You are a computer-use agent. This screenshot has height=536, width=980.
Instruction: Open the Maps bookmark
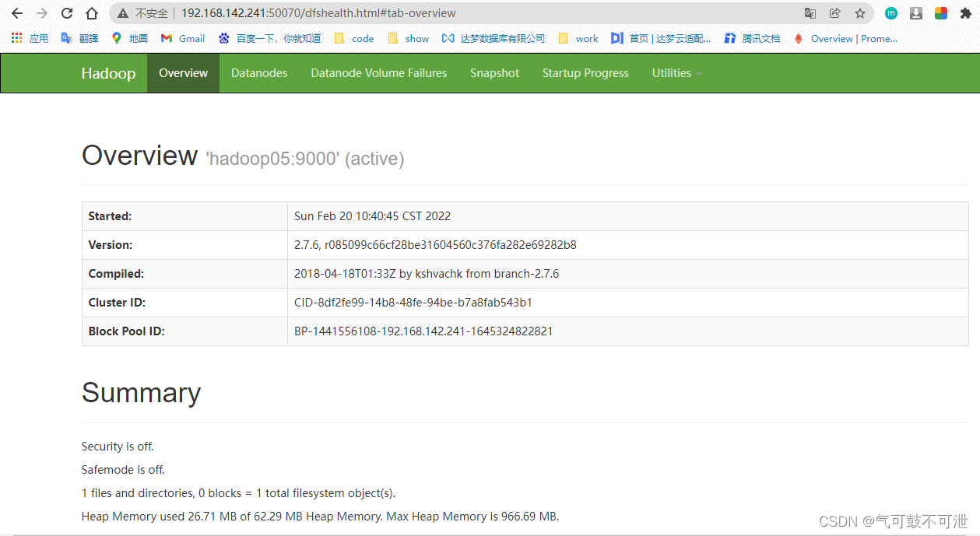129,38
